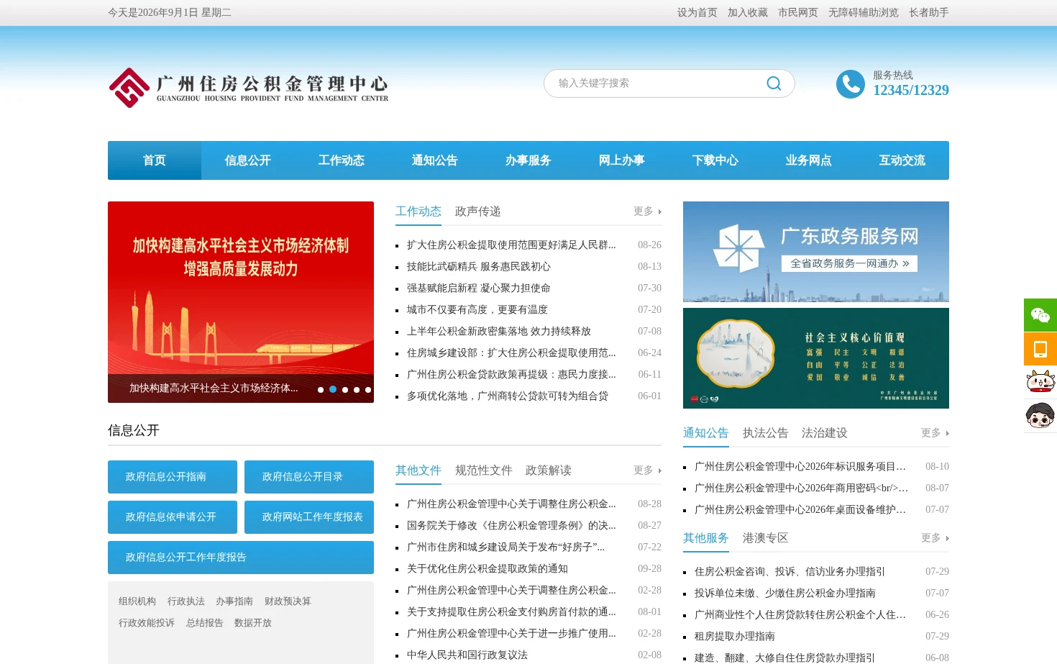Image resolution: width=1057 pixels, height=664 pixels.
Task: Click the search magnifier icon
Action: click(774, 83)
